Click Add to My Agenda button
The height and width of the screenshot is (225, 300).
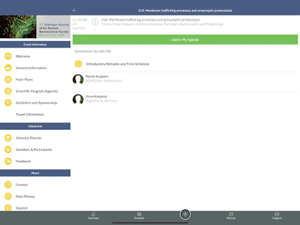185,40
